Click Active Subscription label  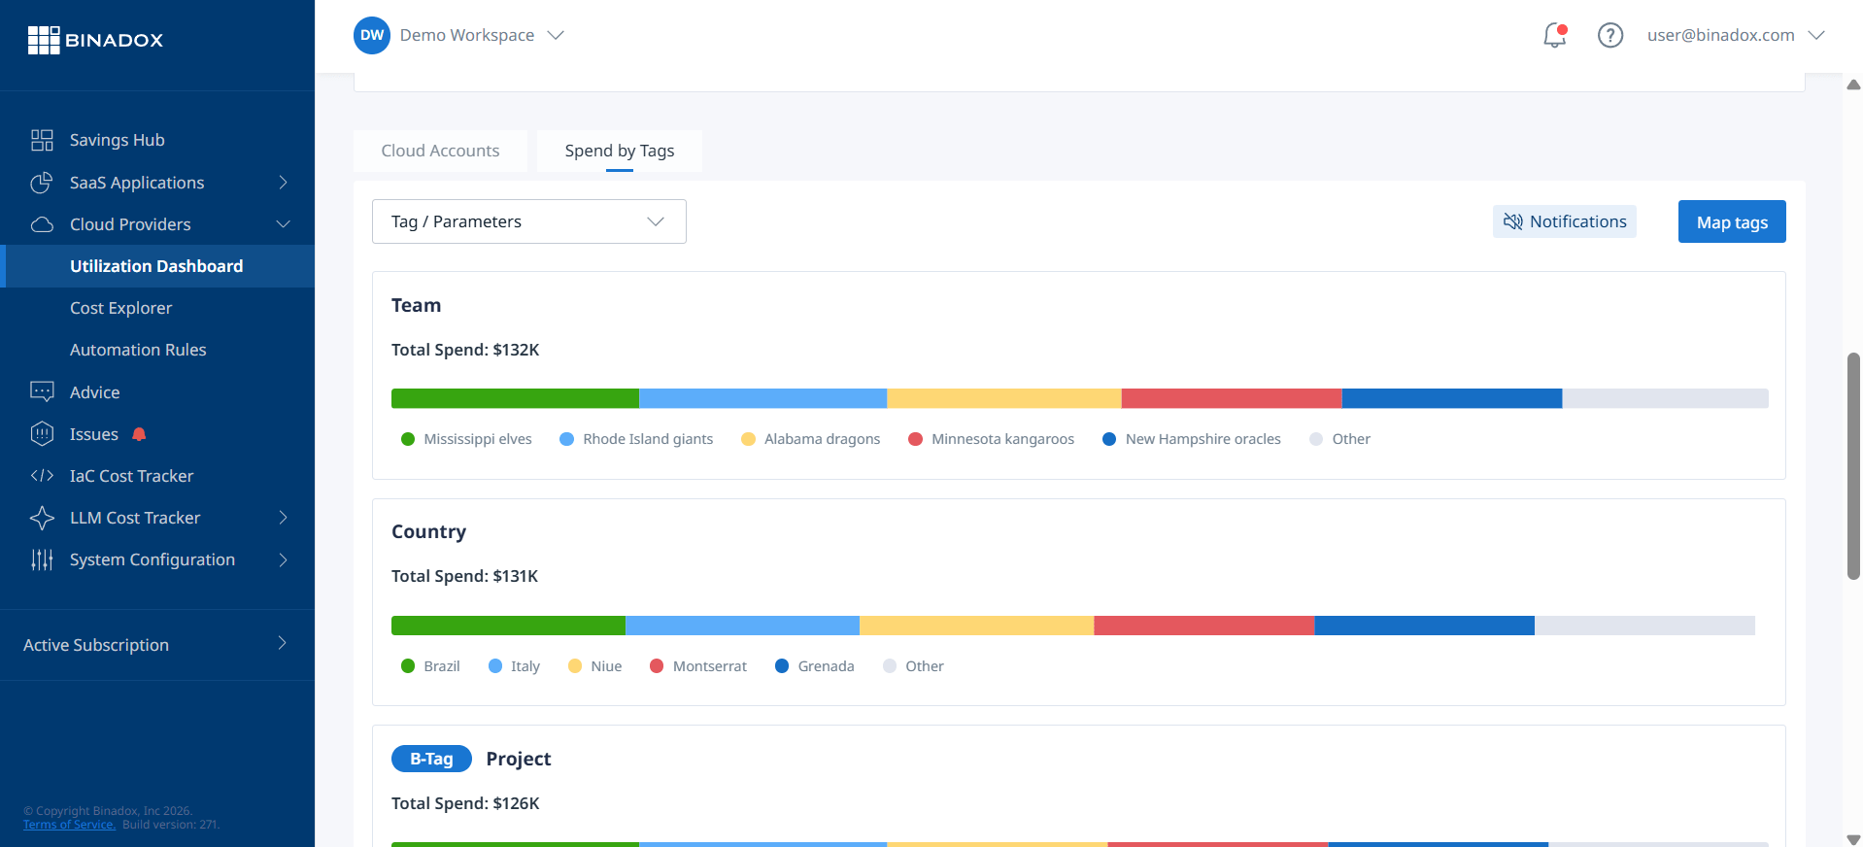tap(96, 645)
